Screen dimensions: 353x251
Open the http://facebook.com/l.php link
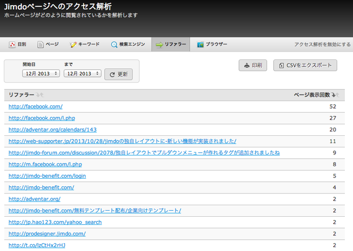click(x=42, y=118)
